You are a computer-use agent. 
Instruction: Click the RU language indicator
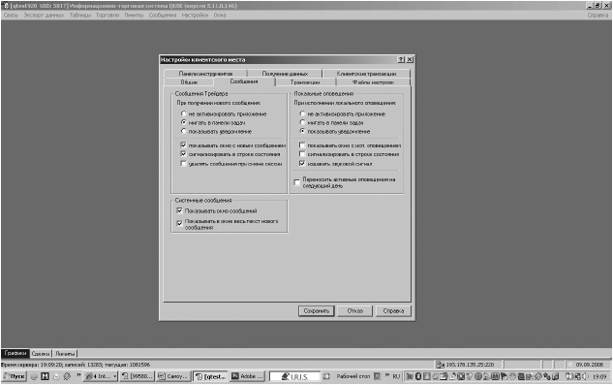(x=396, y=376)
